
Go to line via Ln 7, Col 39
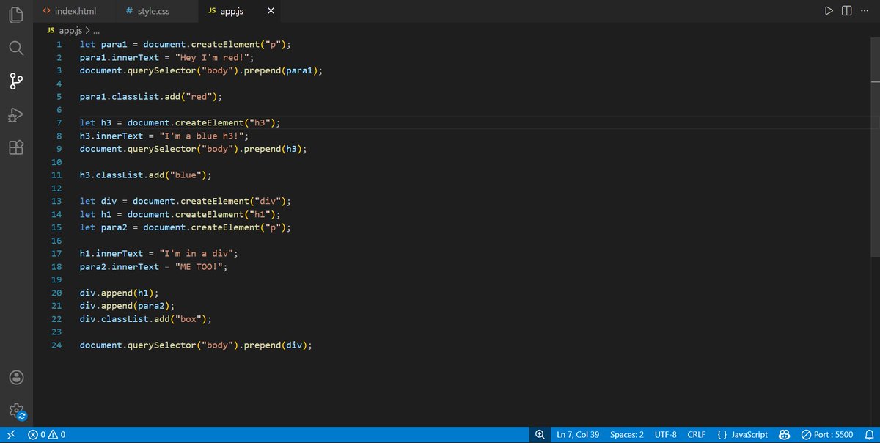point(578,435)
